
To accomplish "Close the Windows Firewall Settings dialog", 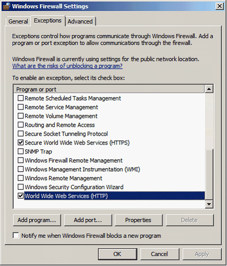I will tap(220, 6).
